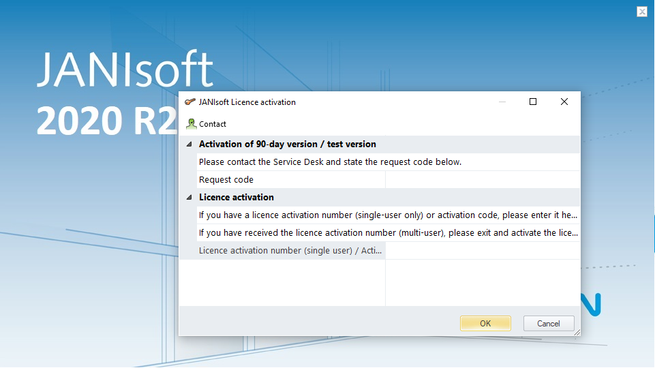Open the Contact toolbar item label

[213, 124]
